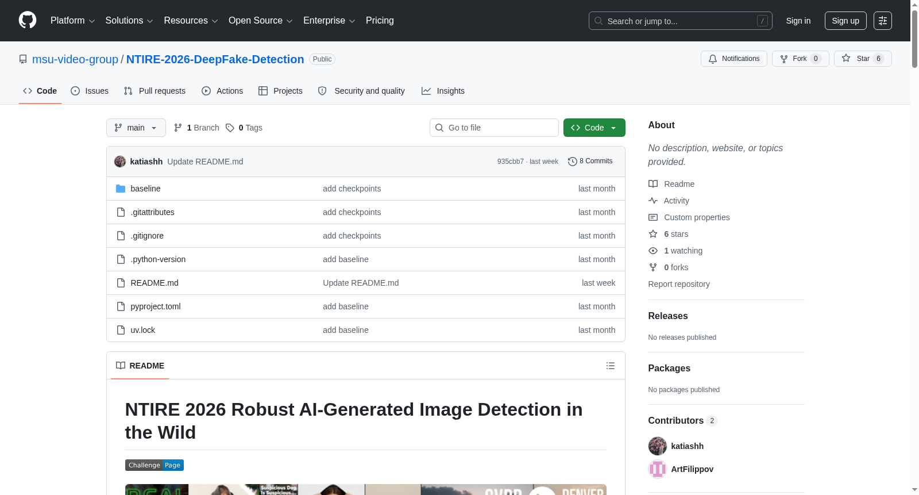Click the Go to file search field
The height and width of the screenshot is (495, 919).
(x=494, y=128)
